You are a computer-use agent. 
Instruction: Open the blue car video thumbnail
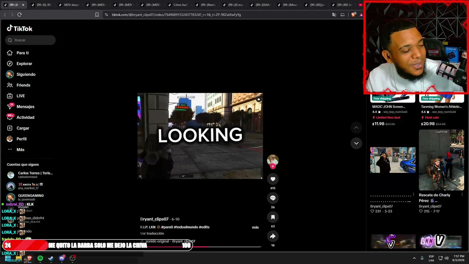coord(393,160)
